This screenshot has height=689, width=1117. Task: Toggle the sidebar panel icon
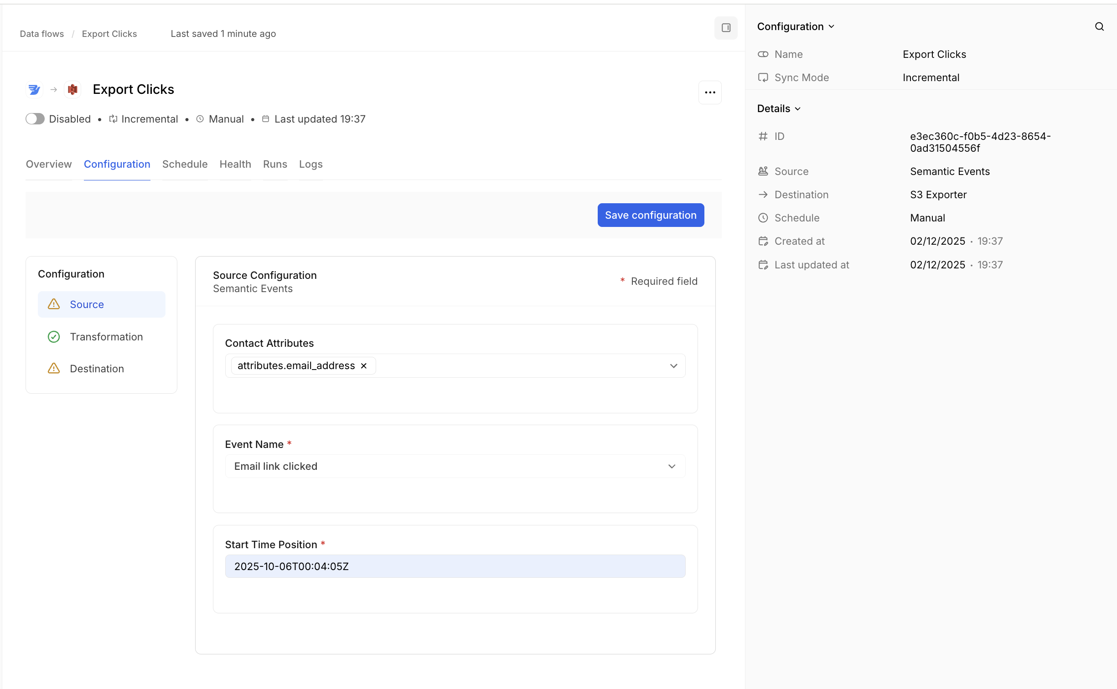(x=726, y=28)
